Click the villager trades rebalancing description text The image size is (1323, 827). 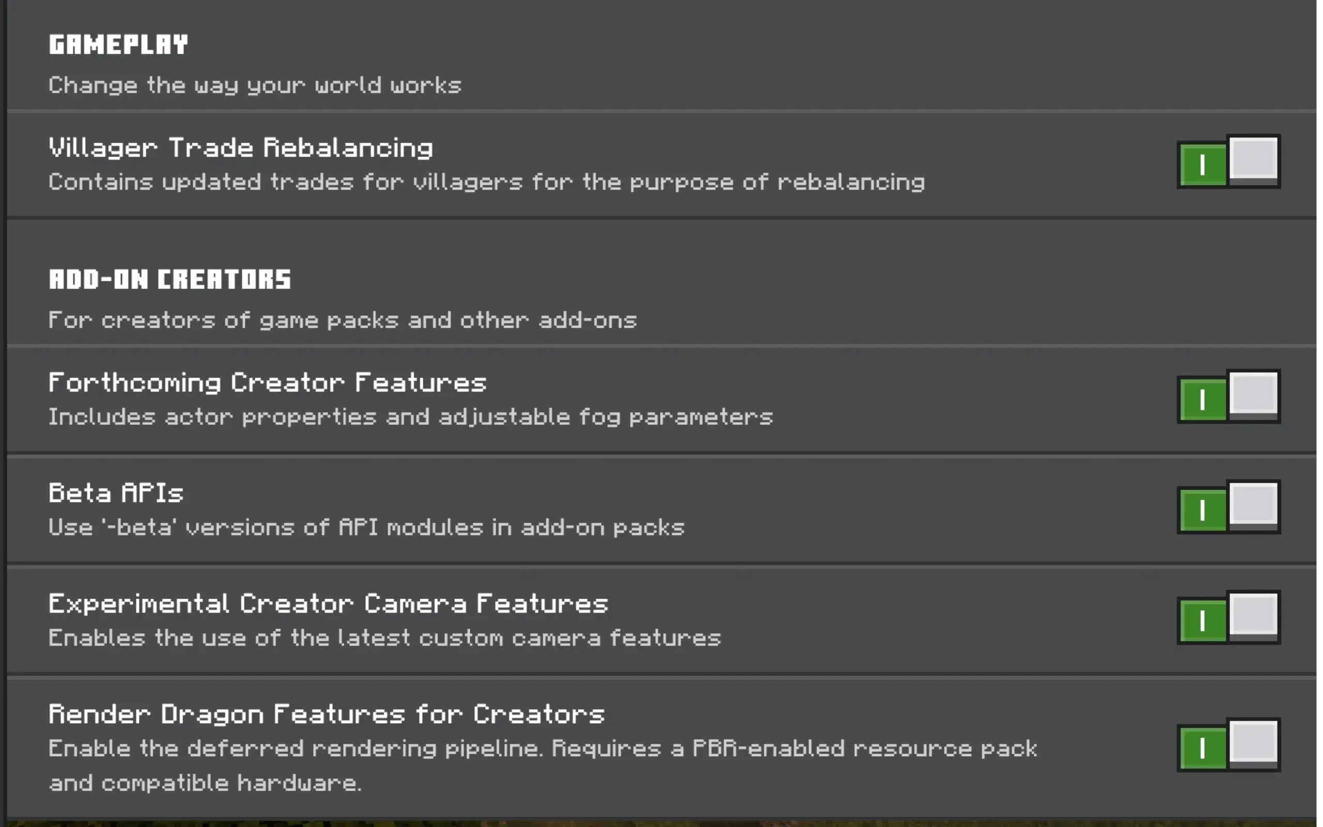point(486,182)
